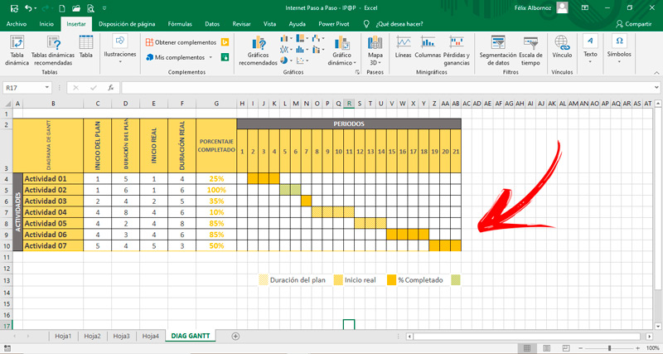Select the 100% completion cell
663x354 pixels.
tap(216, 190)
